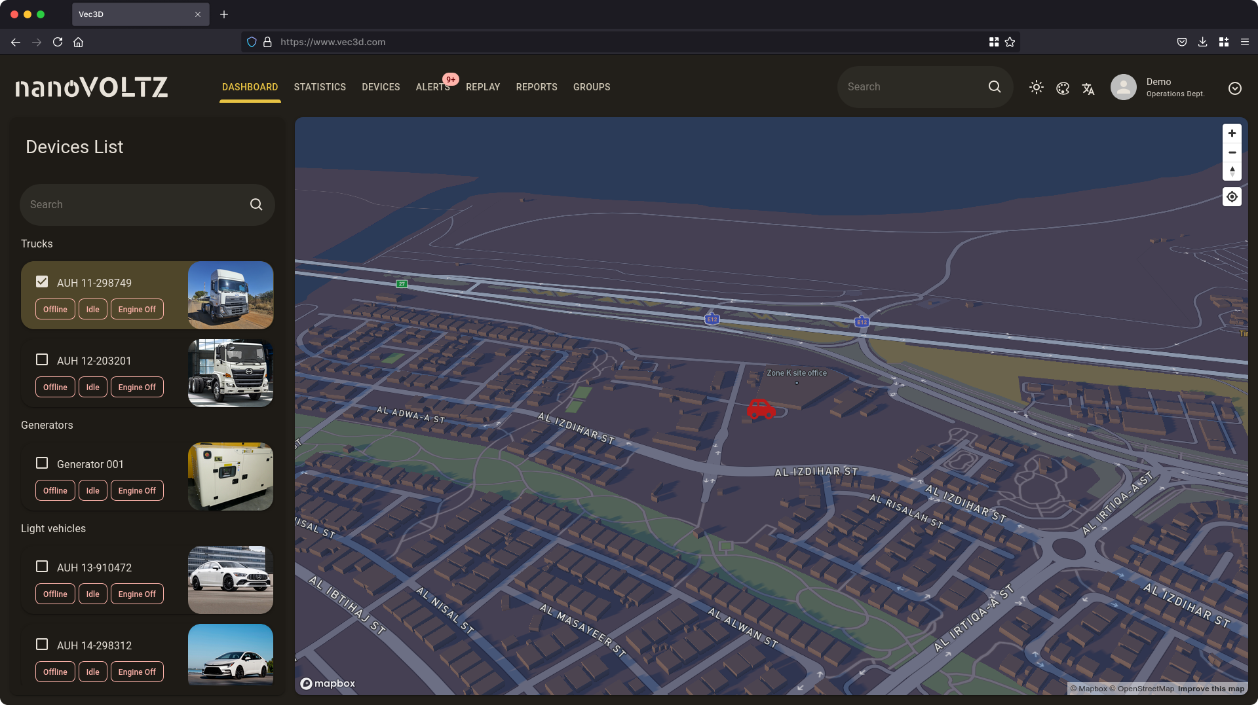The height and width of the screenshot is (705, 1258).
Task: Click the locate-me geolocation map button
Action: click(x=1232, y=197)
